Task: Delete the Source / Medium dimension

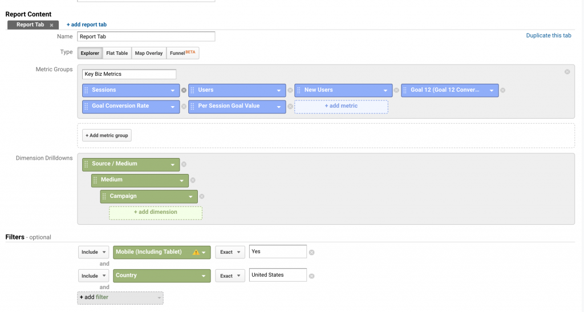Action: tap(184, 164)
